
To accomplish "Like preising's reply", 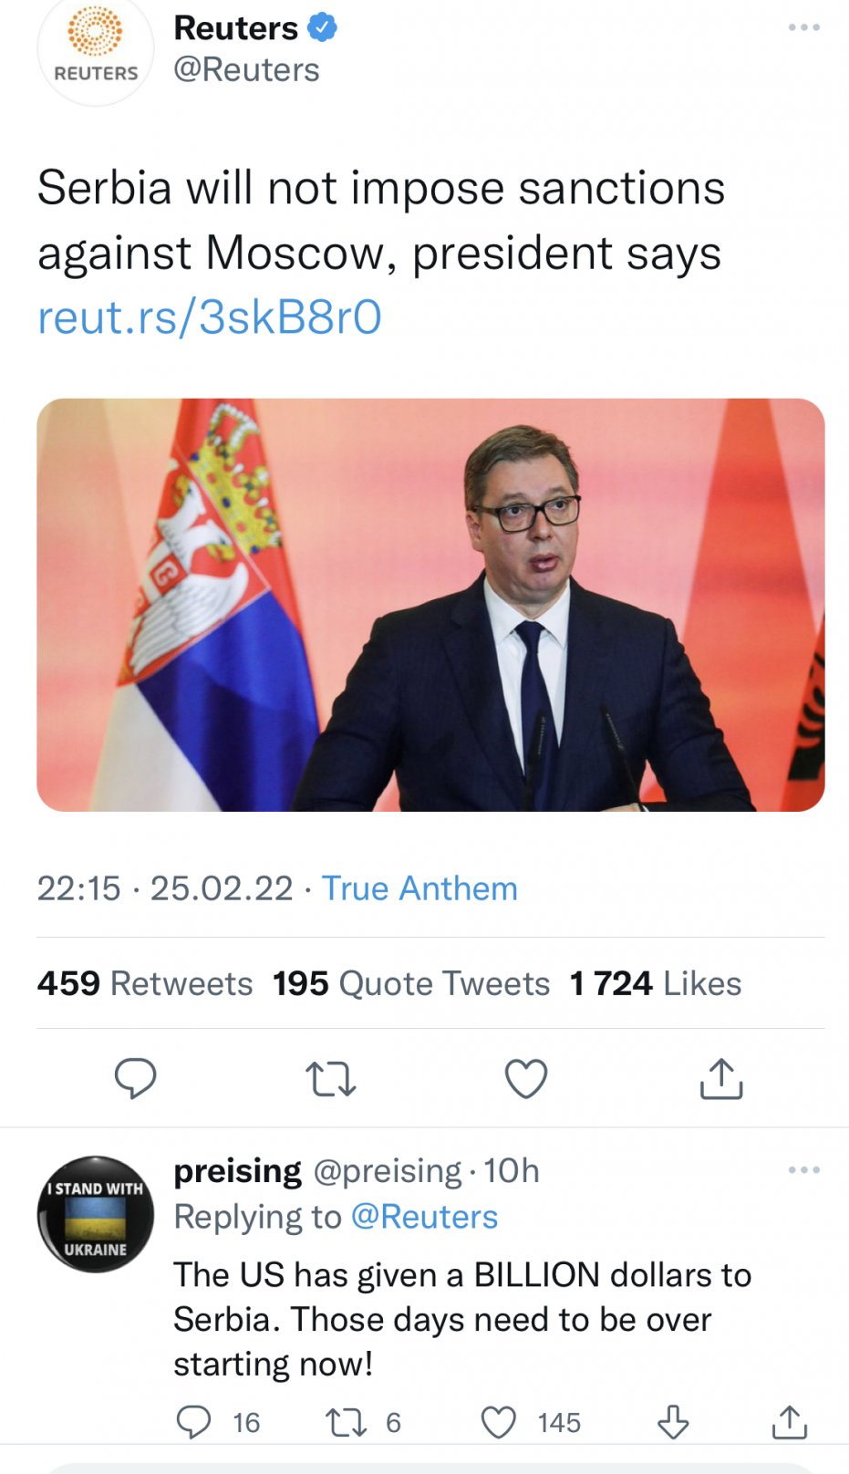I will pos(498,1422).
